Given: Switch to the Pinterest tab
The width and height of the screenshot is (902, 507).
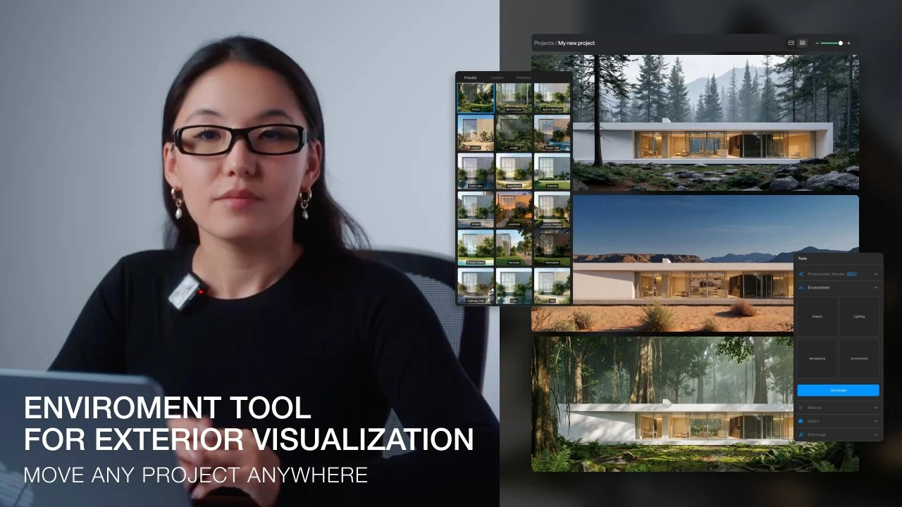Looking at the screenshot, I should pos(524,77).
